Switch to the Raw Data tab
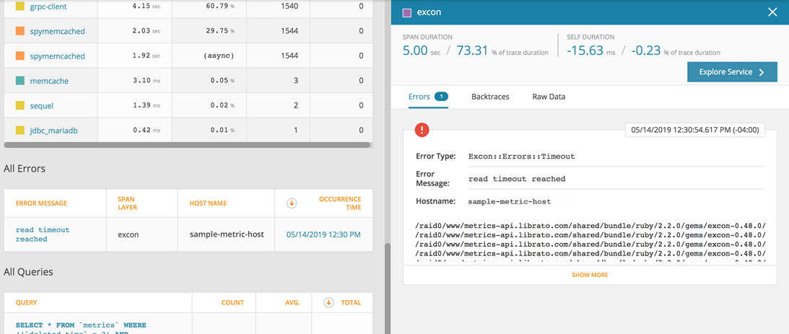The image size is (789, 334). pyautogui.click(x=549, y=97)
